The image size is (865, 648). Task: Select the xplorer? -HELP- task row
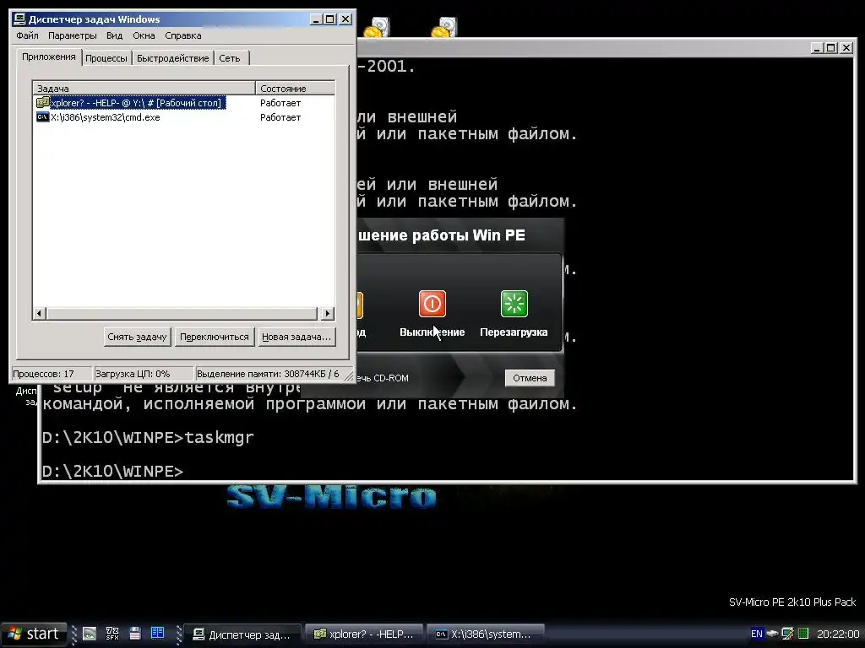point(183,102)
